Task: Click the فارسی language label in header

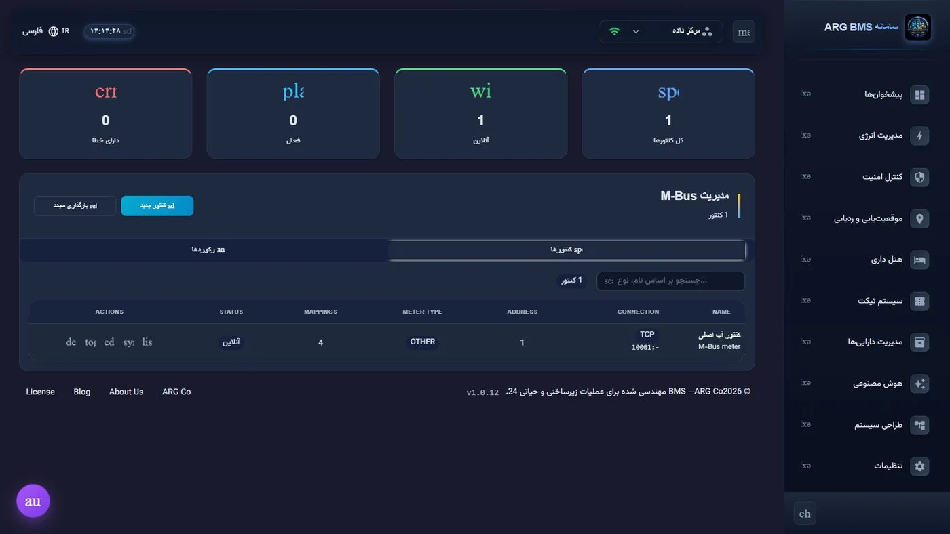Action: coord(33,31)
